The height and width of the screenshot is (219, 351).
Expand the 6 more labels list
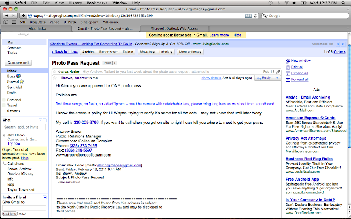[x=13, y=111]
